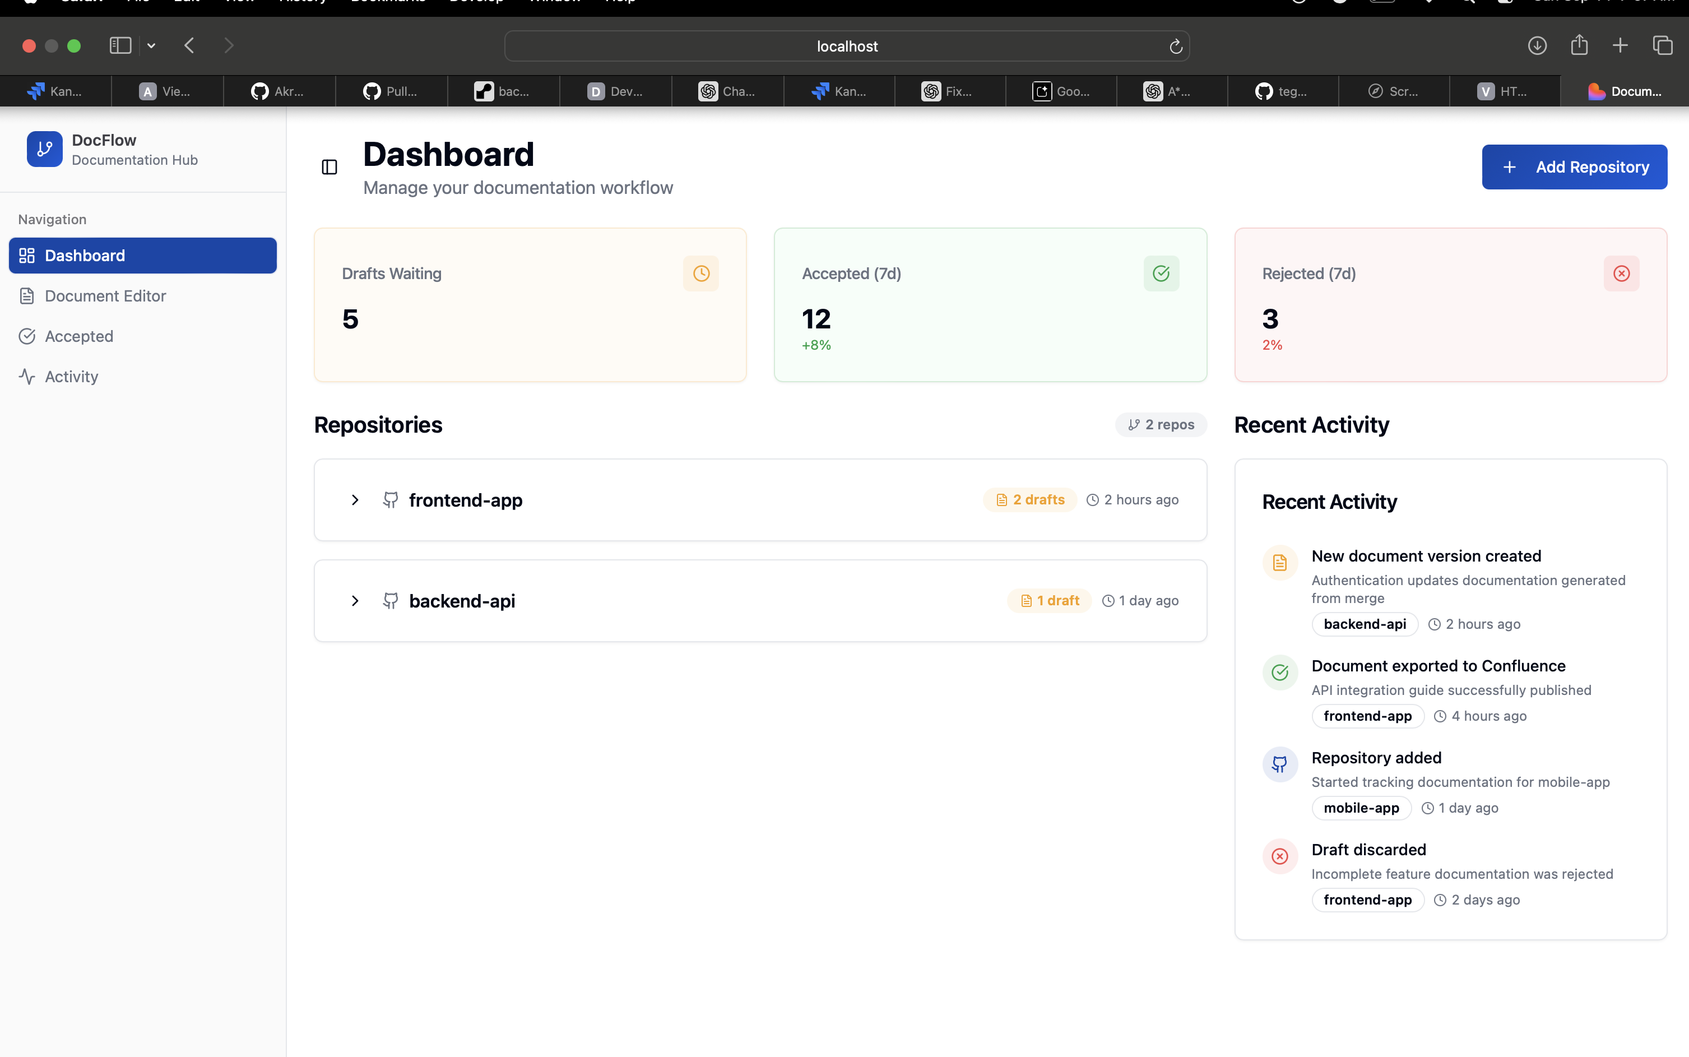Screen dimensions: 1689x1057
Task: Expand the frontend-app repository row
Action: point(355,500)
